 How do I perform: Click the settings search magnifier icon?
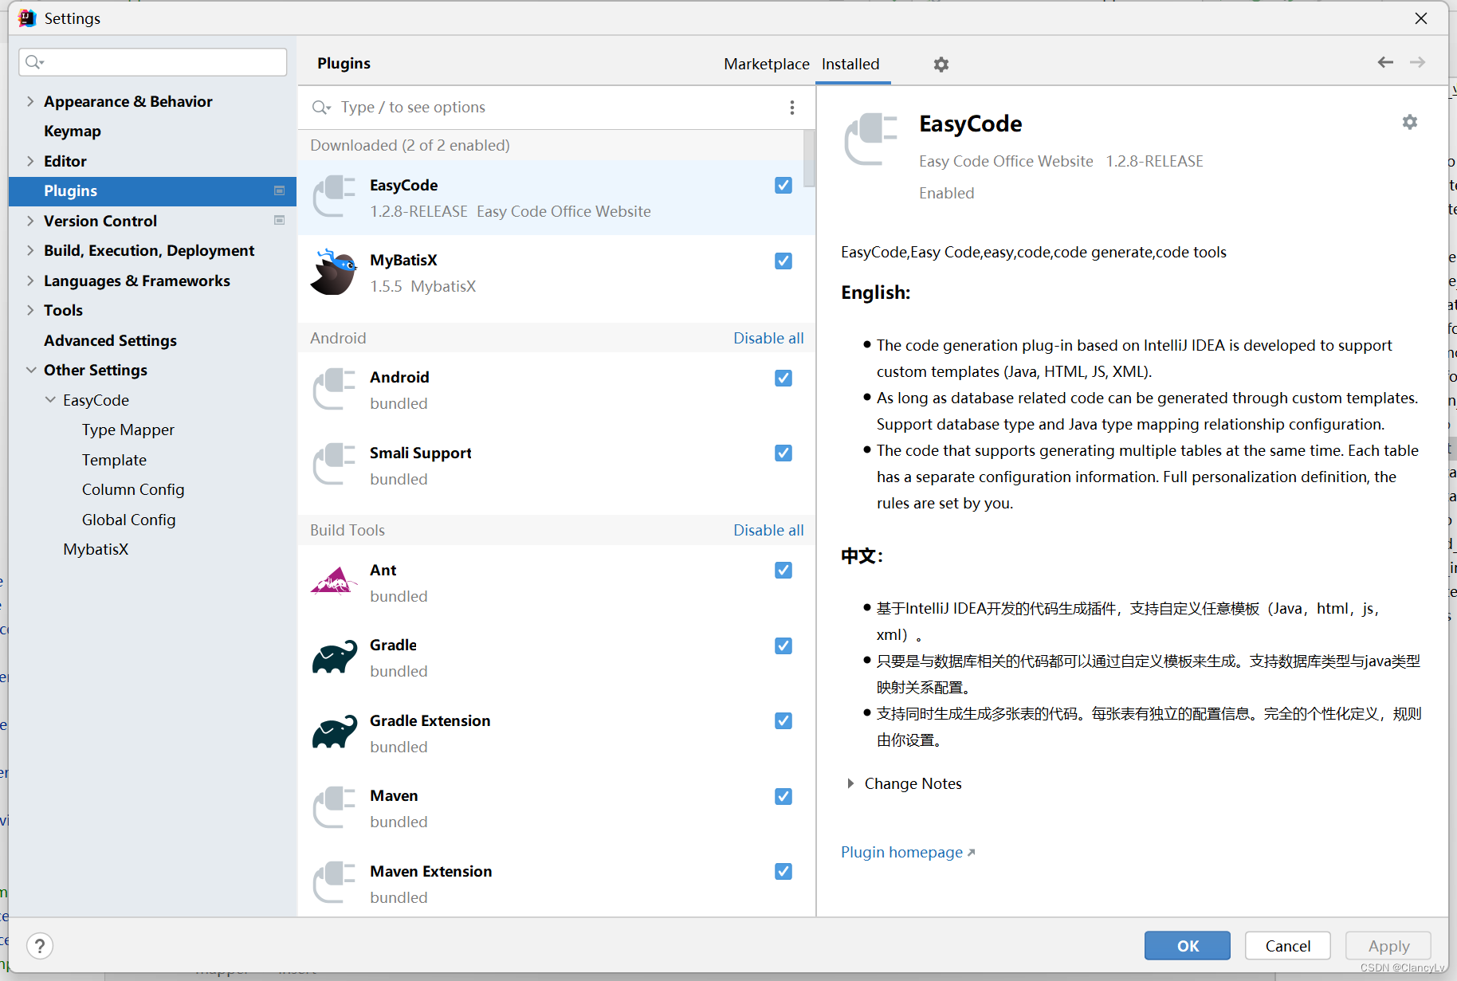coord(34,62)
